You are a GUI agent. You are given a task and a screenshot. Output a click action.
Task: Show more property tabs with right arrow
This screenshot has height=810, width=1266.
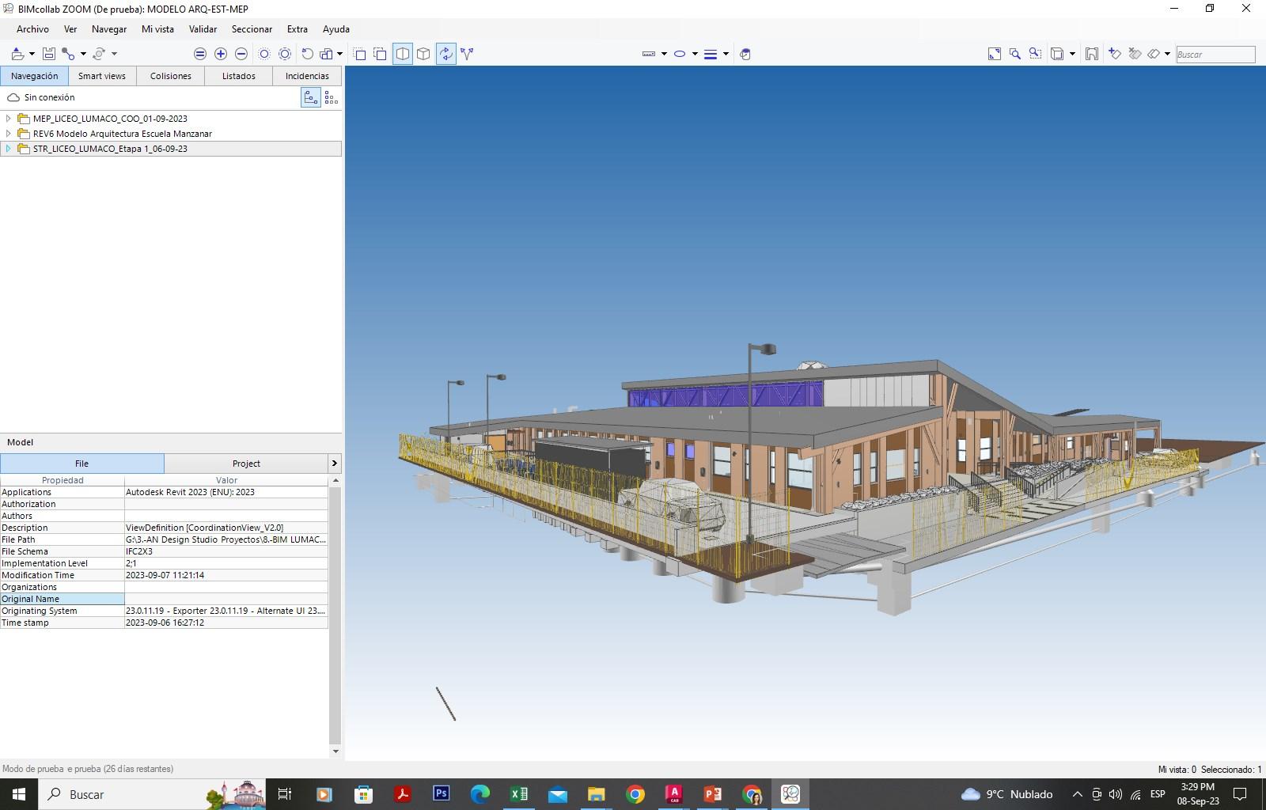pos(335,464)
